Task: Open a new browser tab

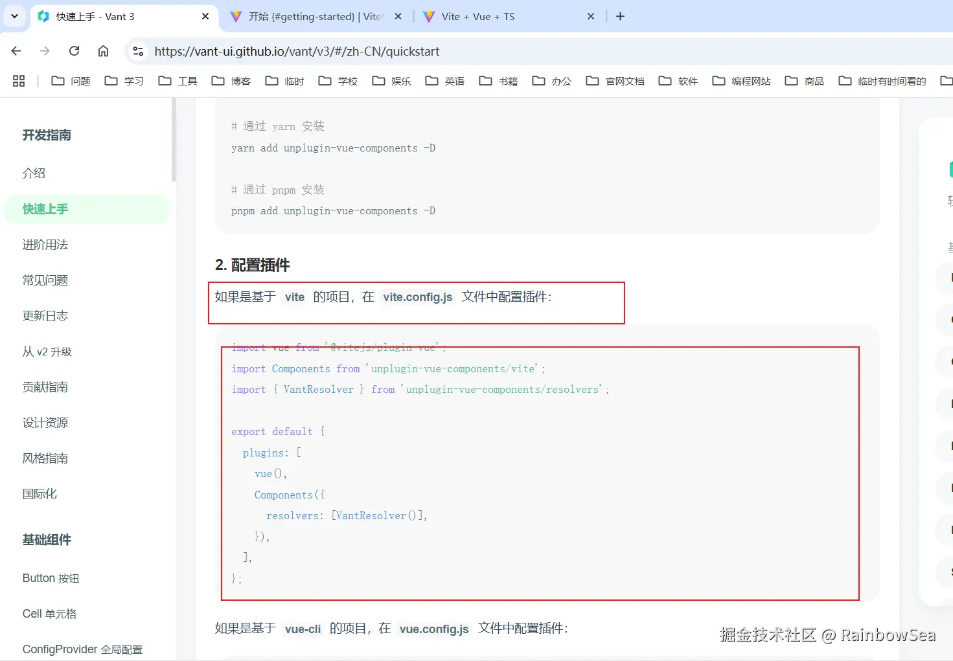Action: coord(620,17)
